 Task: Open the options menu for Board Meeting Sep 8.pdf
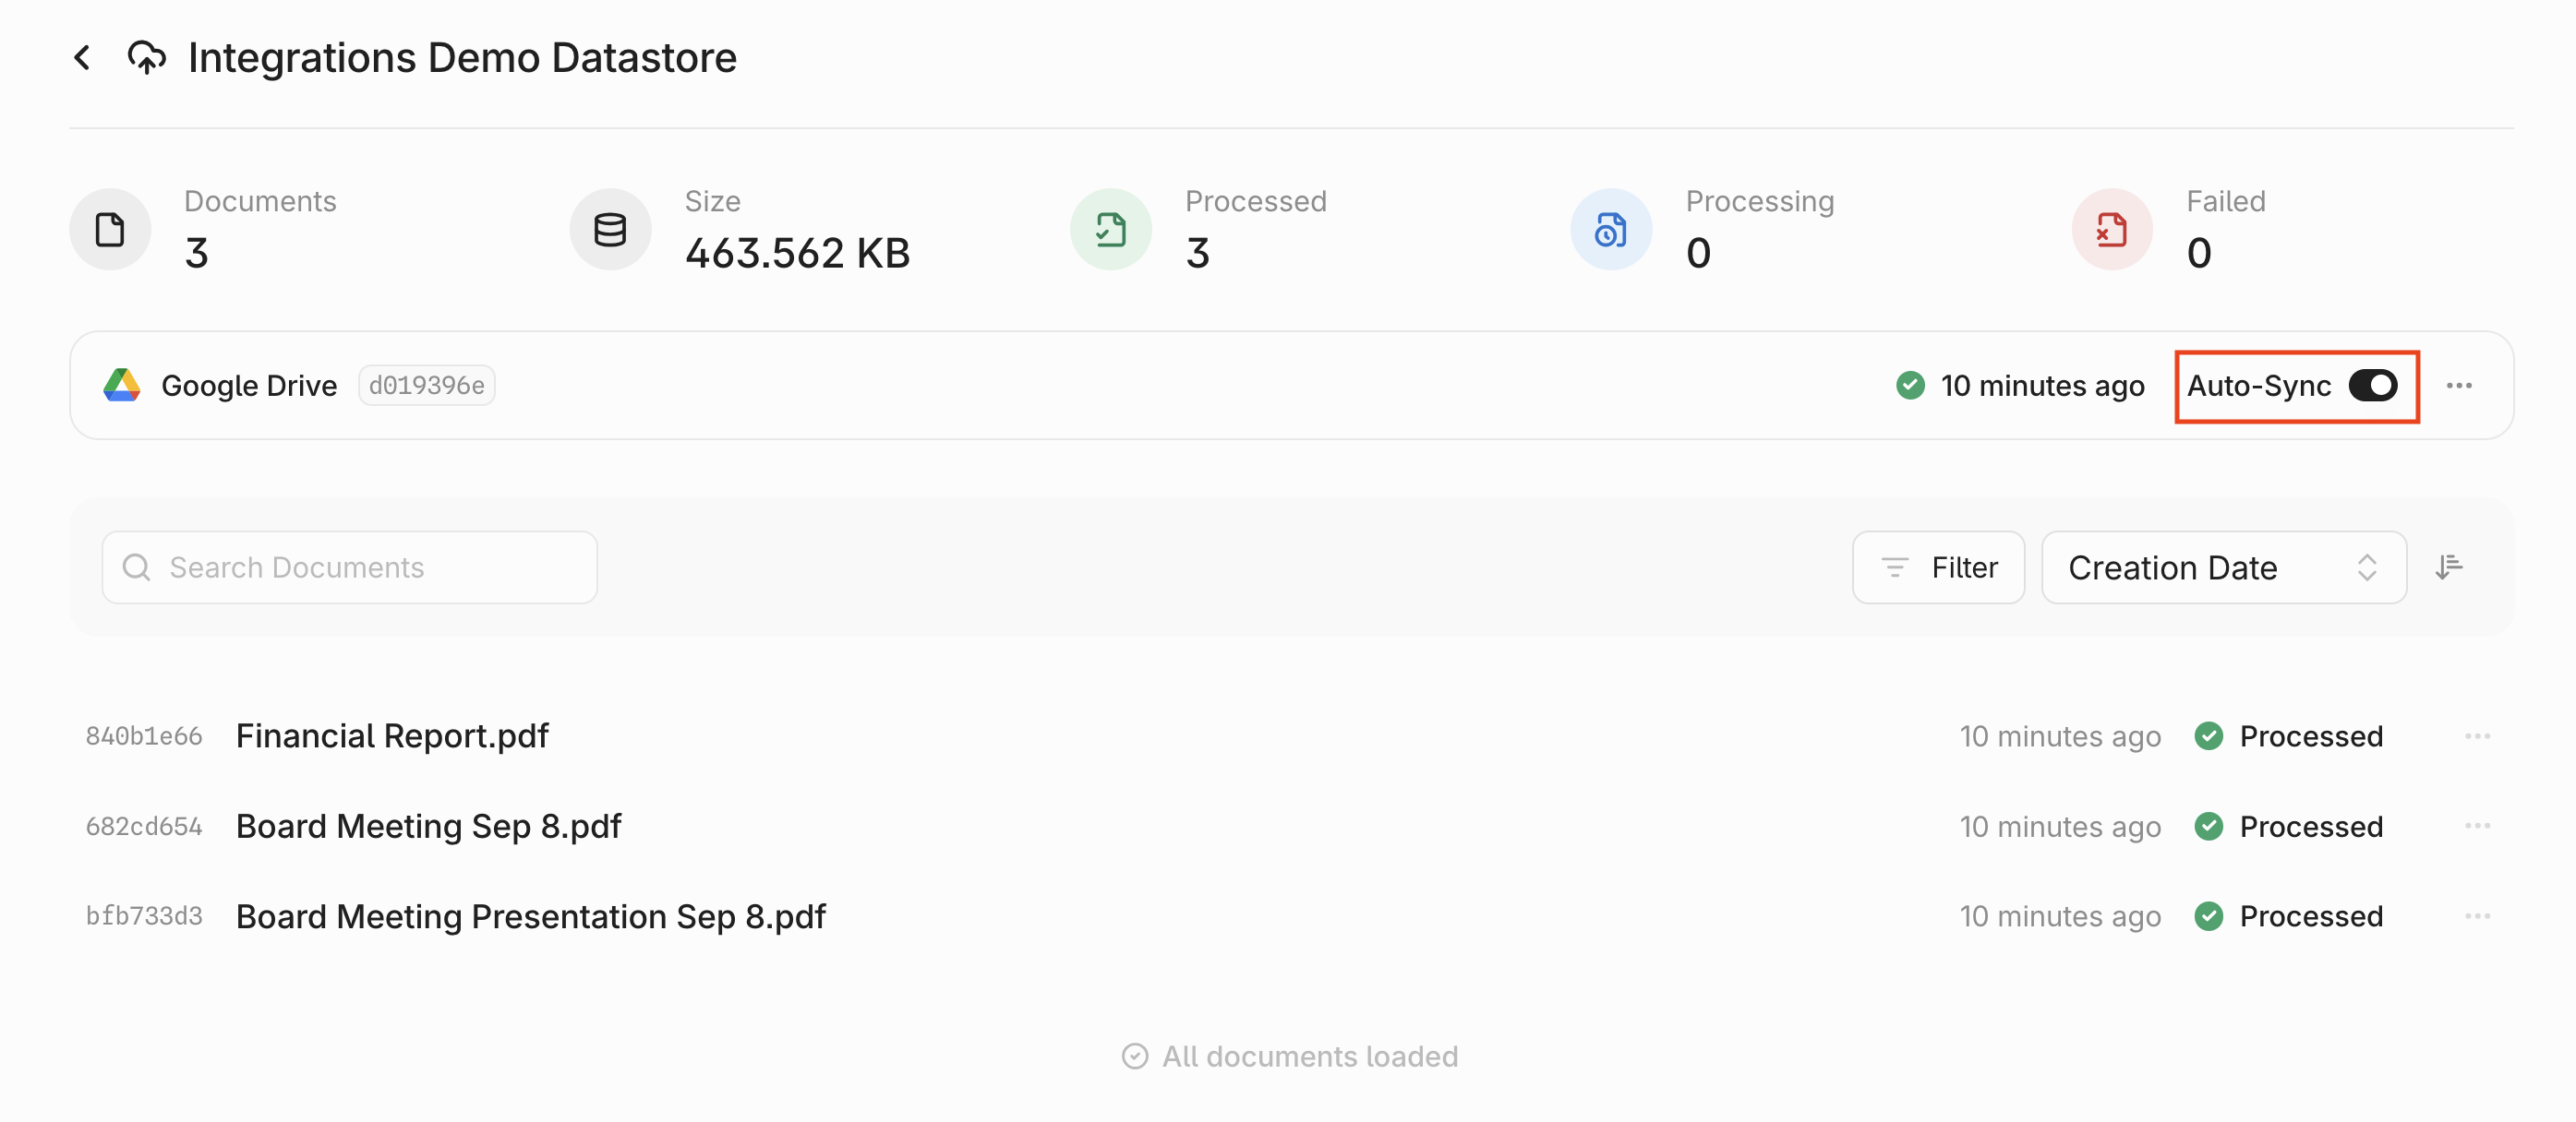coord(2479,825)
